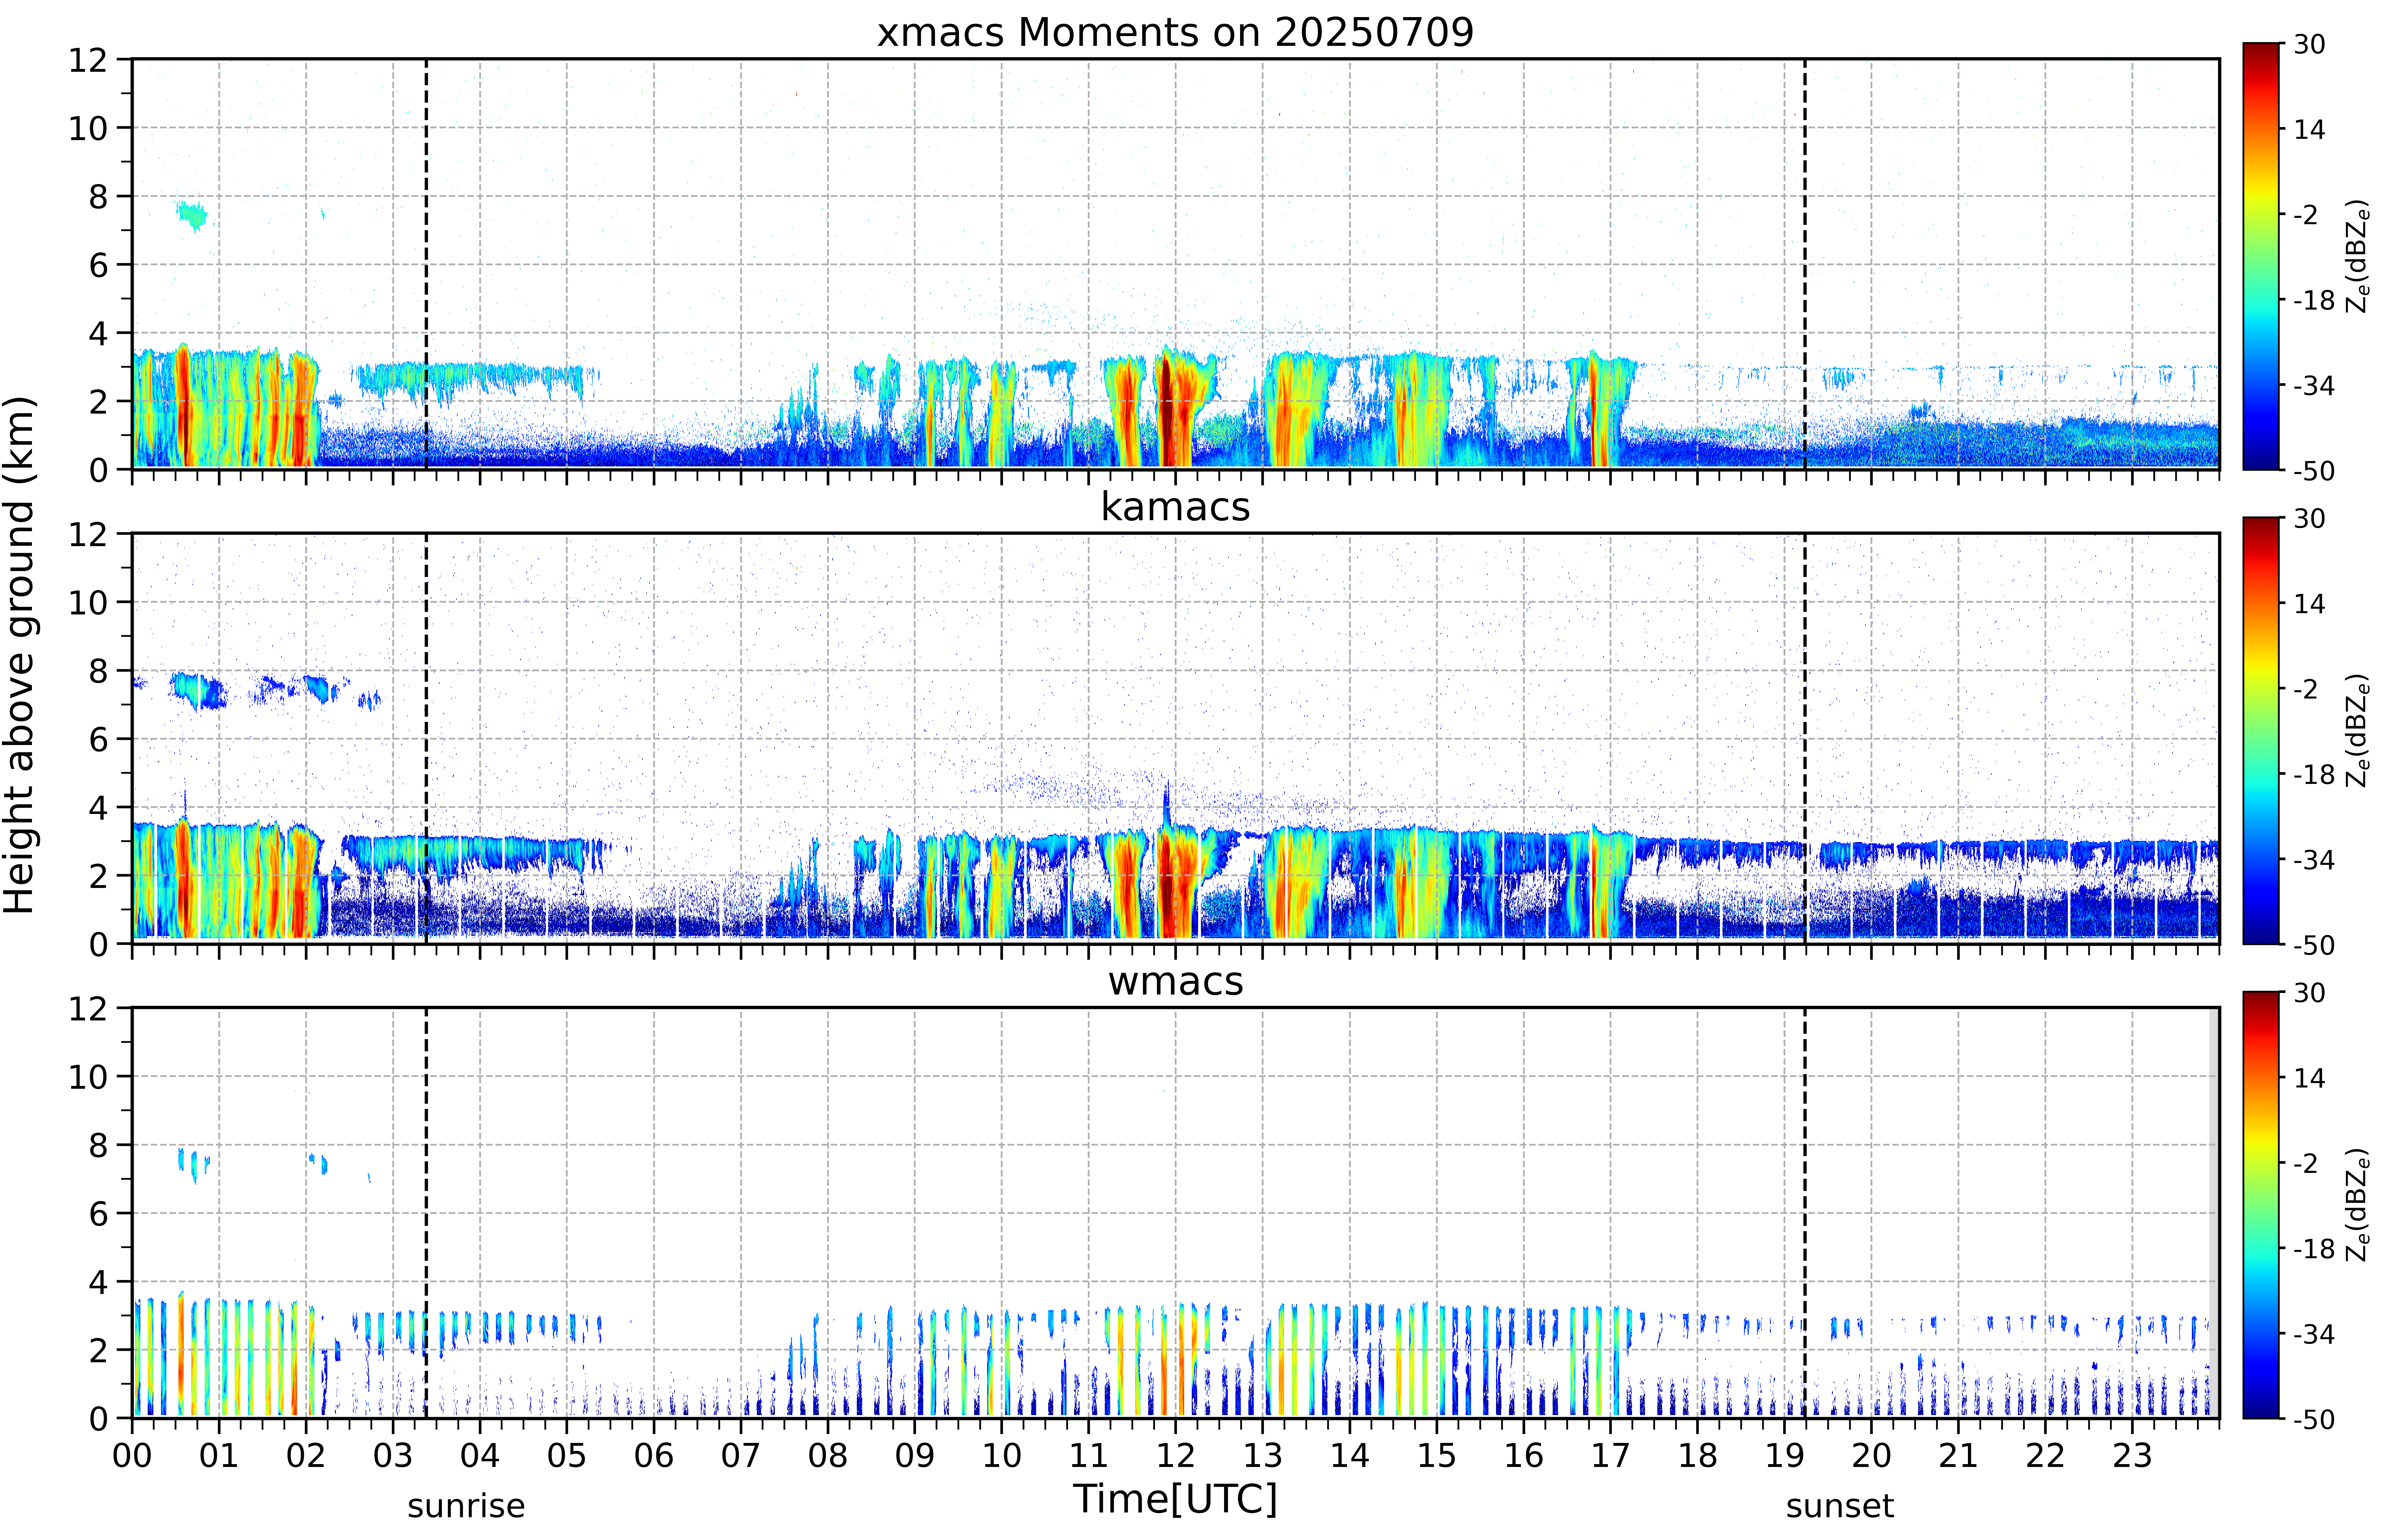This screenshot has width=2387, height=1540.
Task: Click the 6 km height tick of wmacs panel
Action: (98, 1214)
